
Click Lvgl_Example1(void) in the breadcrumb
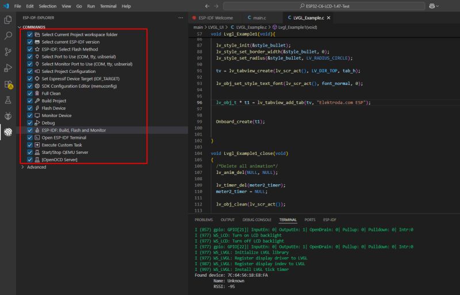pyautogui.click(x=297, y=27)
